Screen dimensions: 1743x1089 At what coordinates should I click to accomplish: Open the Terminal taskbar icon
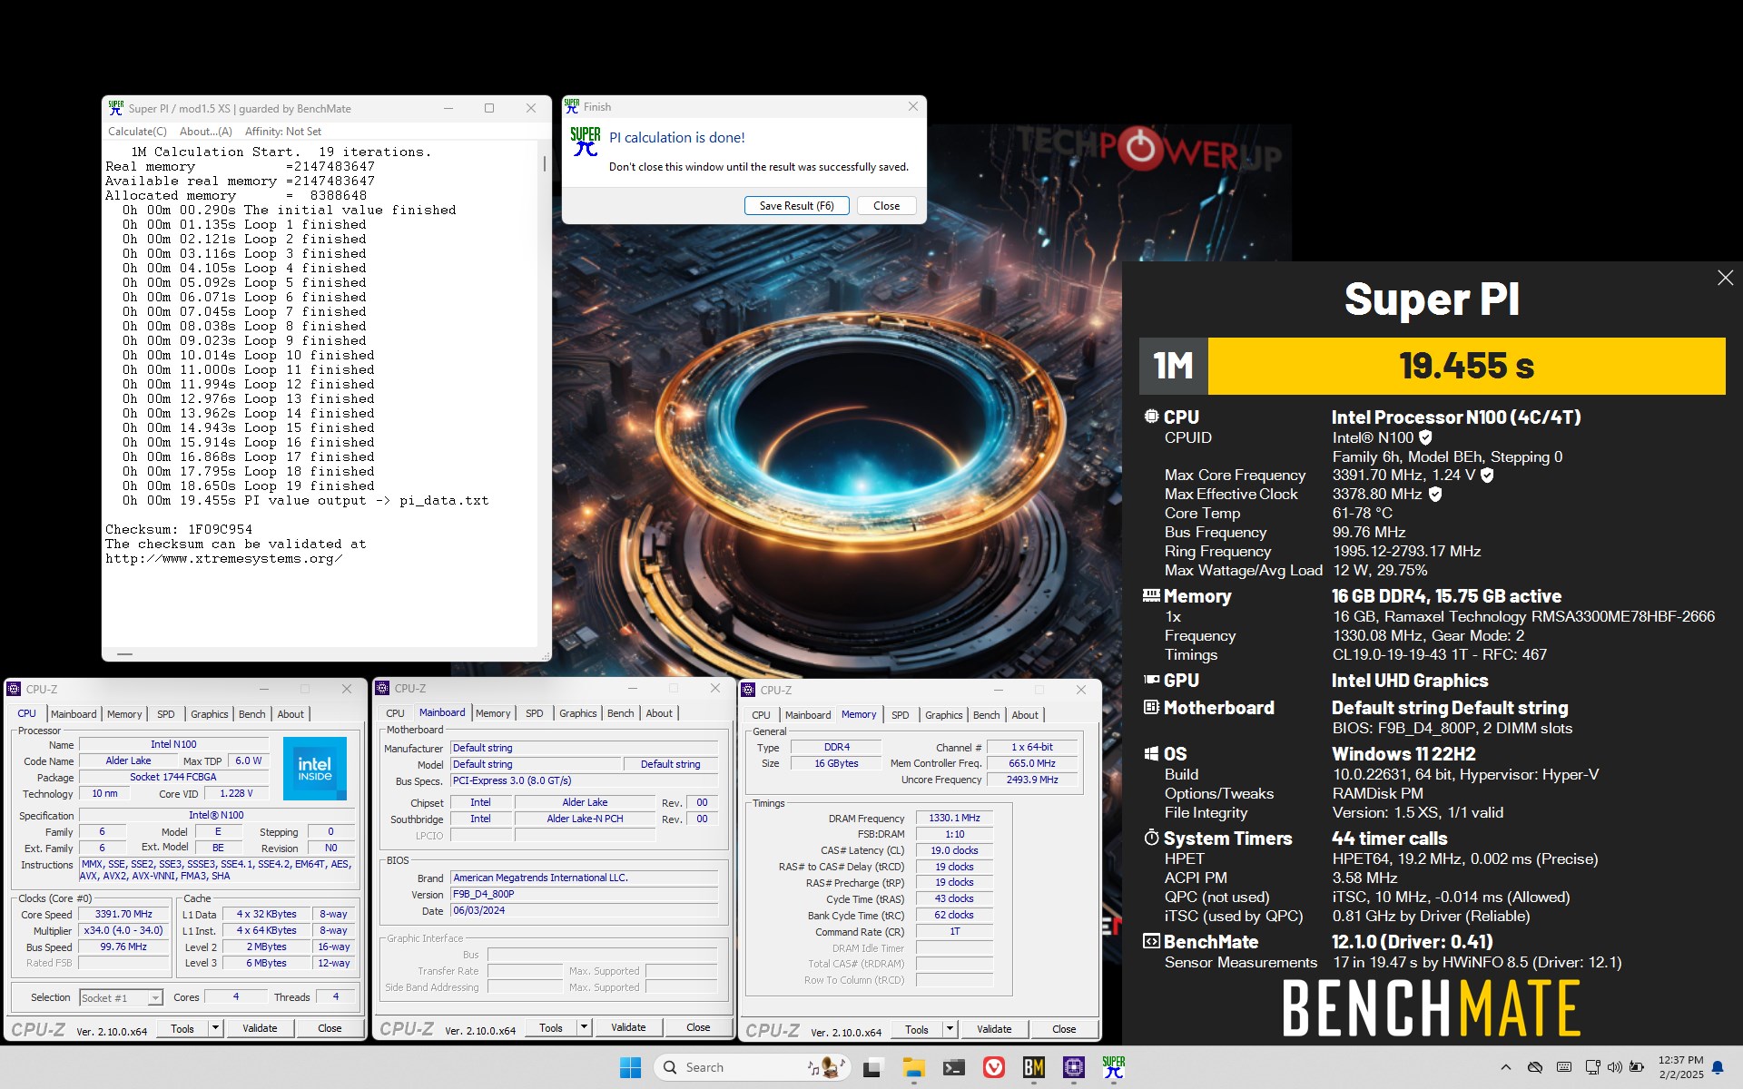pos(953,1067)
